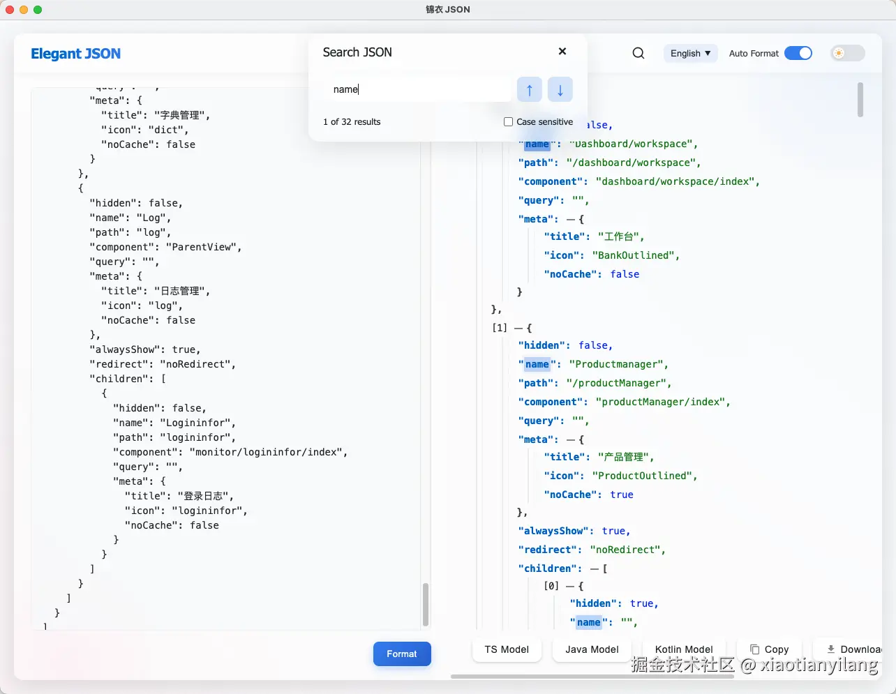This screenshot has height=694, width=896.
Task: Click the "日志管理" title line in editor
Action: click(156, 291)
